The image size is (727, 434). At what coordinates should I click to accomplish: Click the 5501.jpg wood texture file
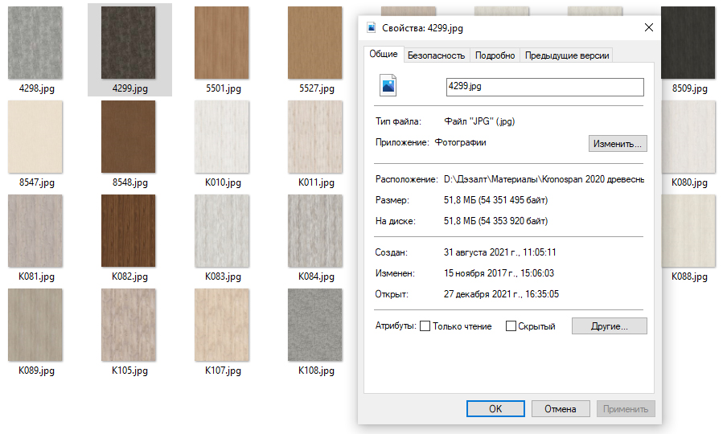(222, 43)
